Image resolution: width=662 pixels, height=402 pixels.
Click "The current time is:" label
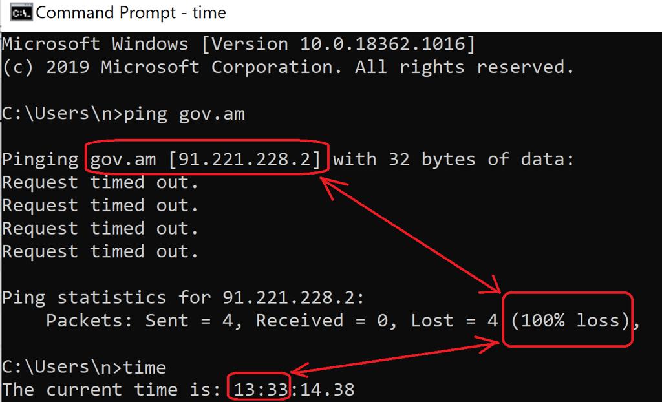pos(112,390)
